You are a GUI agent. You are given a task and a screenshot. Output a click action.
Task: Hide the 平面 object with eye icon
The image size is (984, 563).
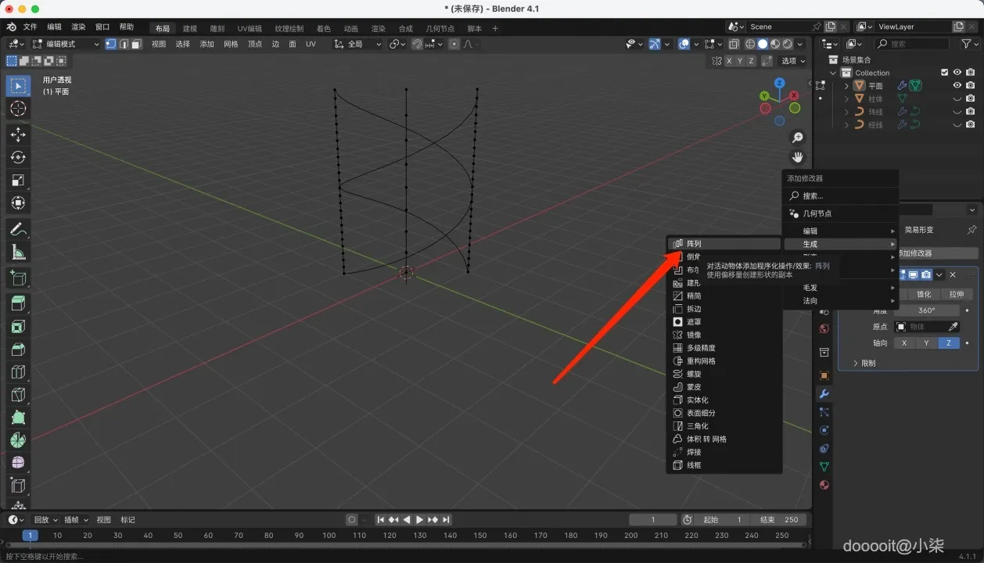point(957,86)
